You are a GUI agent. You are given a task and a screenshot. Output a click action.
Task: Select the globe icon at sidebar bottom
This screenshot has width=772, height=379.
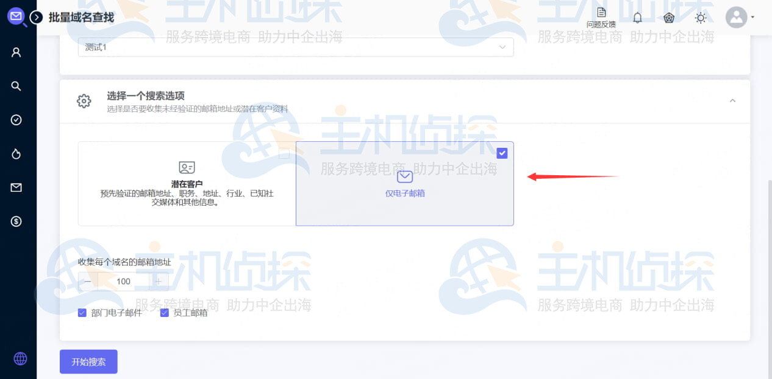[20, 358]
